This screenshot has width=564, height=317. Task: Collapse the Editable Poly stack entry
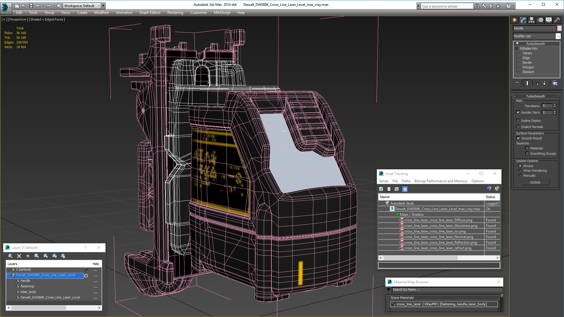[x=517, y=48]
